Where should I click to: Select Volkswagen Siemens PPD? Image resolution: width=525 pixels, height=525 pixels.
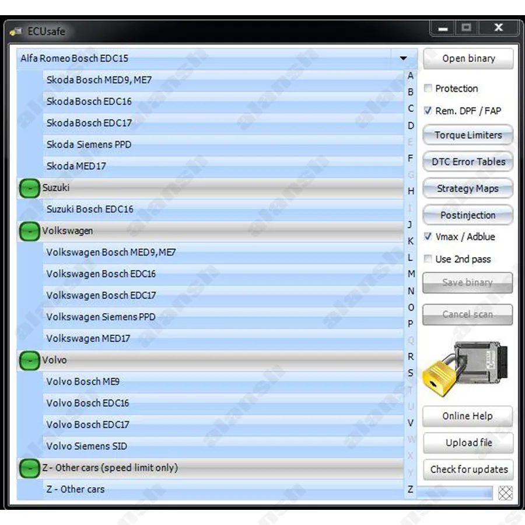point(223,317)
